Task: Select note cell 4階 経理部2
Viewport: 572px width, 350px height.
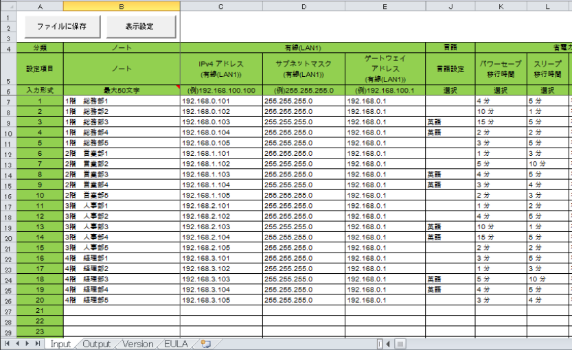Action: pyautogui.click(x=122, y=269)
